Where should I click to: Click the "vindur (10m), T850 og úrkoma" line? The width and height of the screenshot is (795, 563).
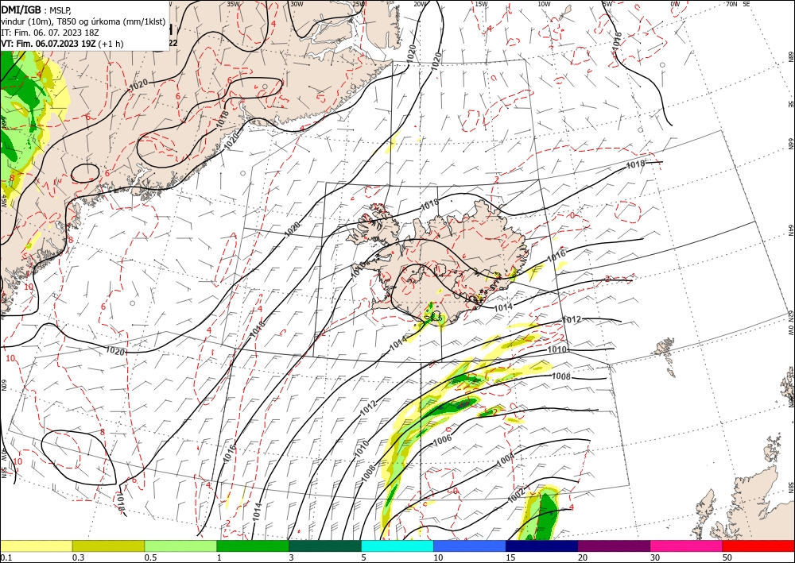pyautogui.click(x=83, y=21)
